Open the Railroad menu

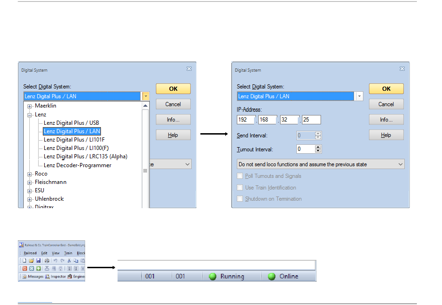click(x=30, y=253)
